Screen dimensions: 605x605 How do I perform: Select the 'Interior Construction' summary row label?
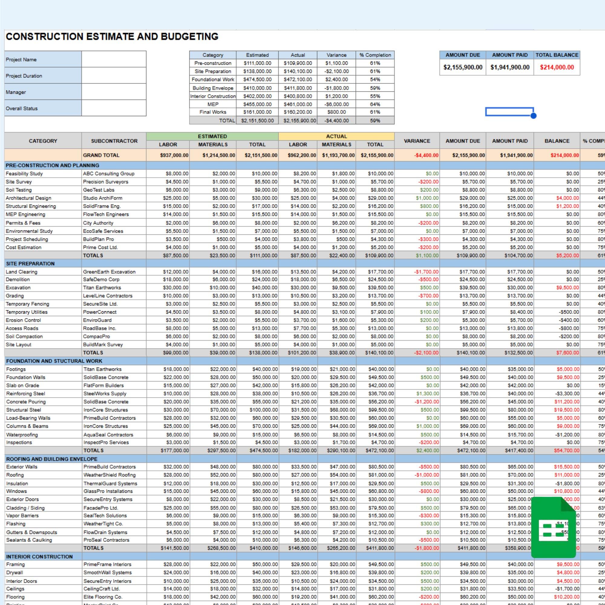tap(213, 96)
